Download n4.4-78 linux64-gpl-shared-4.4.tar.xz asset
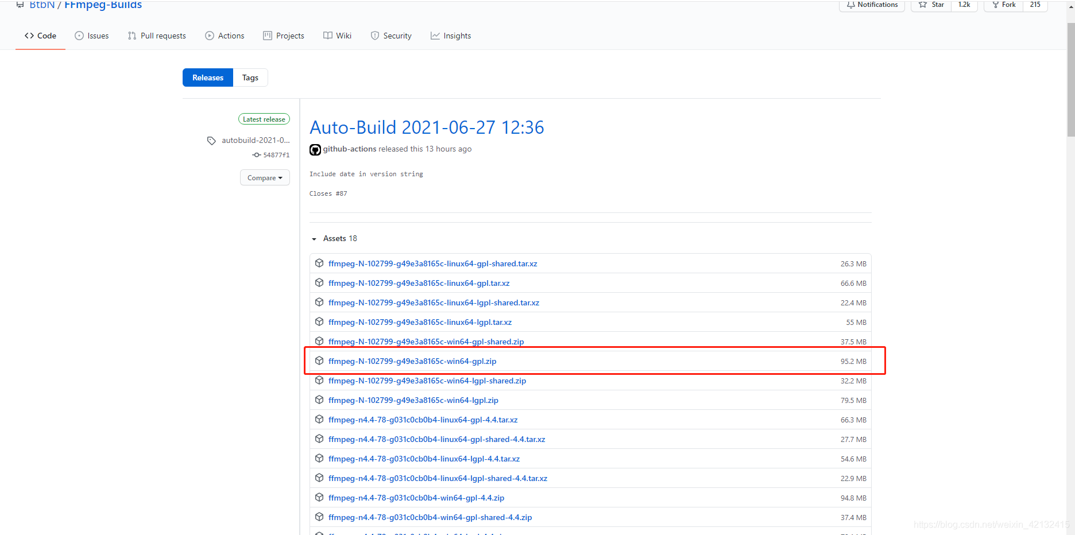 click(x=437, y=439)
